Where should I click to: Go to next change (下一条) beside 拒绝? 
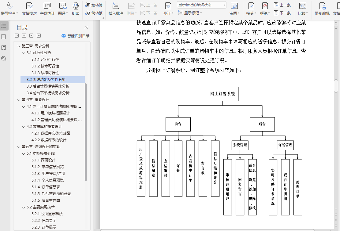282,13
